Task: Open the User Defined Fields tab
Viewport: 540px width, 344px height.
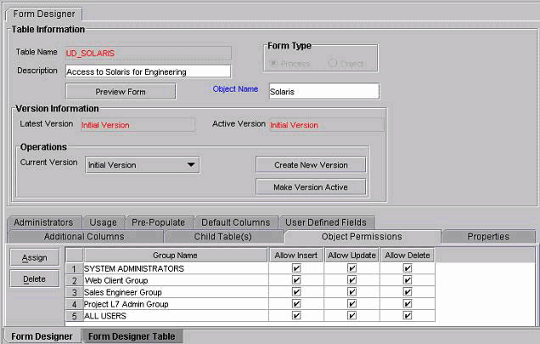Action: point(326,223)
